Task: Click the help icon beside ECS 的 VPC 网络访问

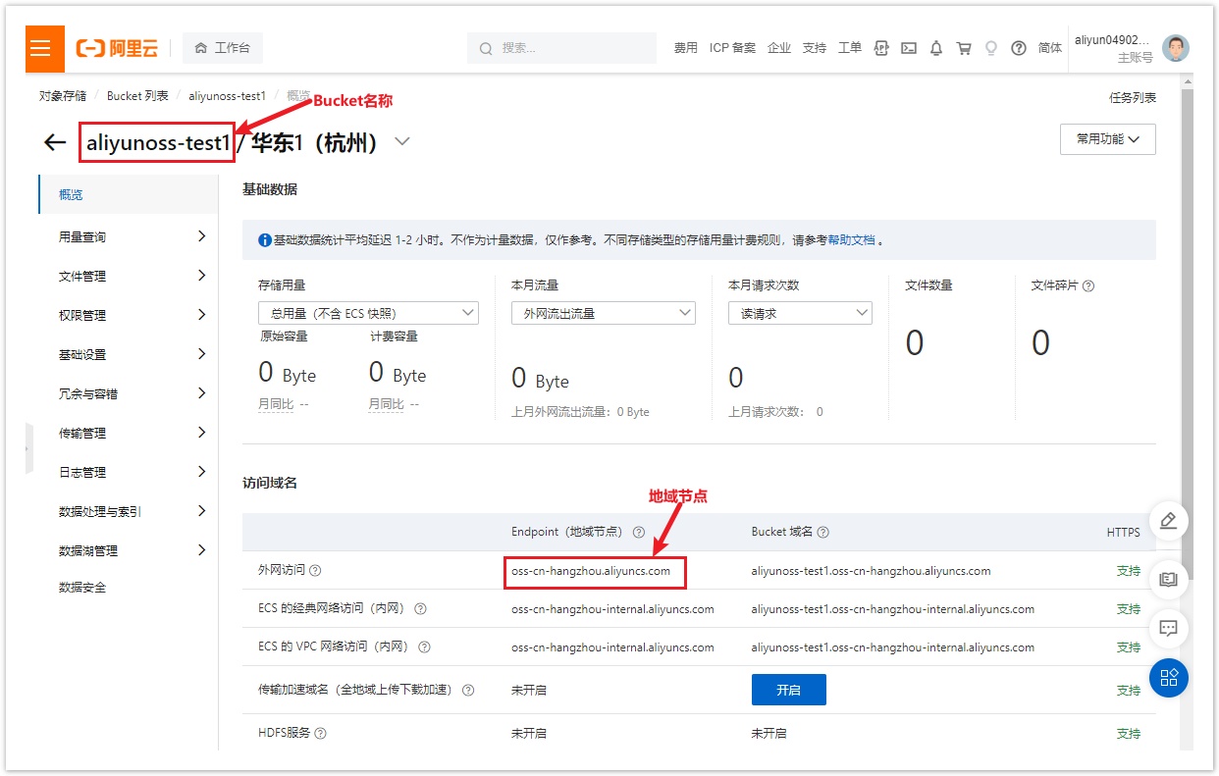Action: pos(425,647)
